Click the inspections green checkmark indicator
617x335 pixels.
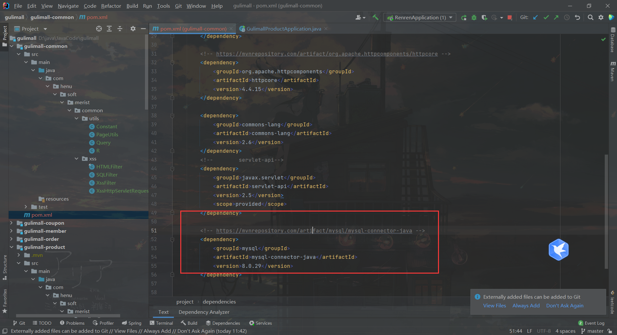click(603, 39)
